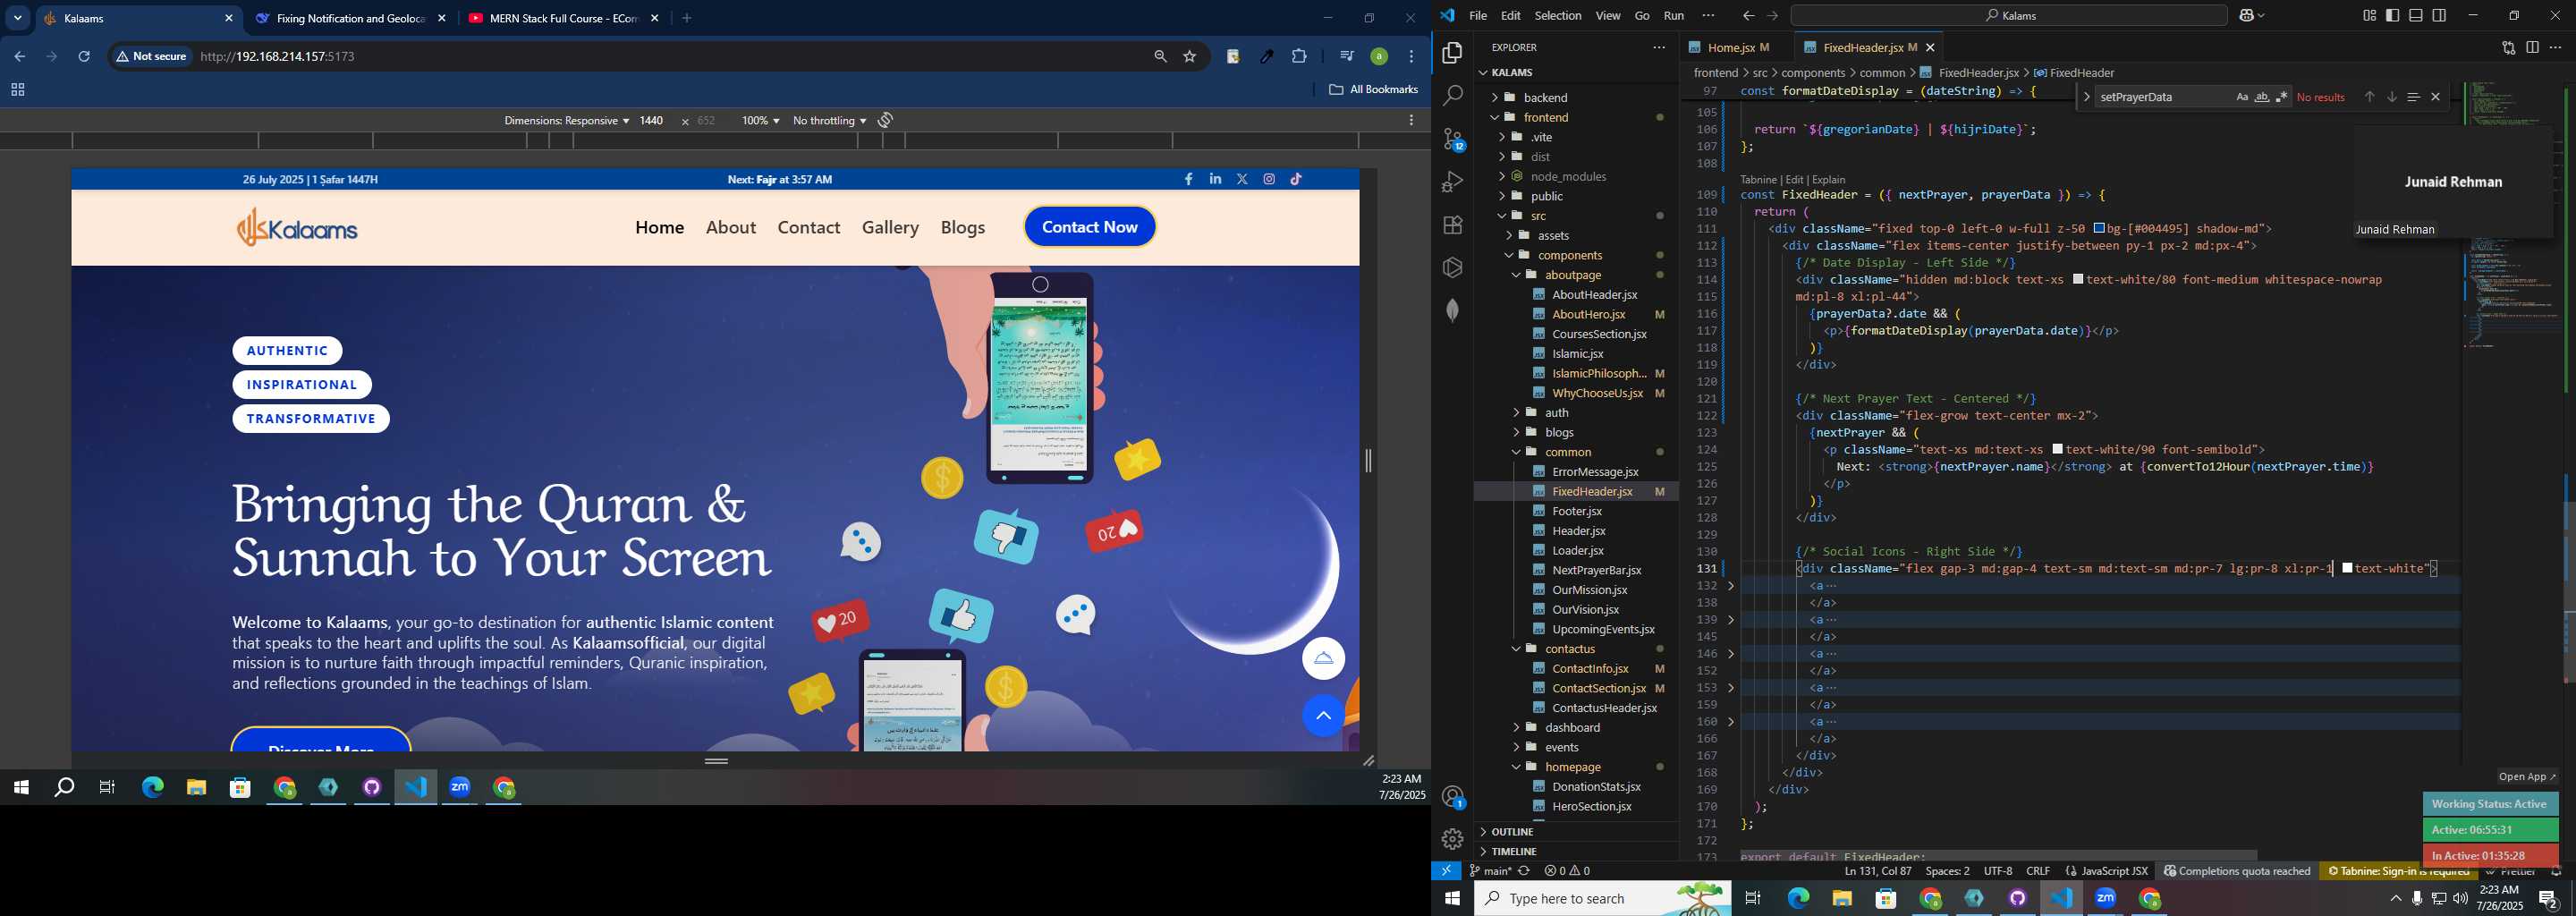Image resolution: width=2576 pixels, height=916 pixels.
Task: Toggle Match Case in find widget
Action: [x=2241, y=97]
